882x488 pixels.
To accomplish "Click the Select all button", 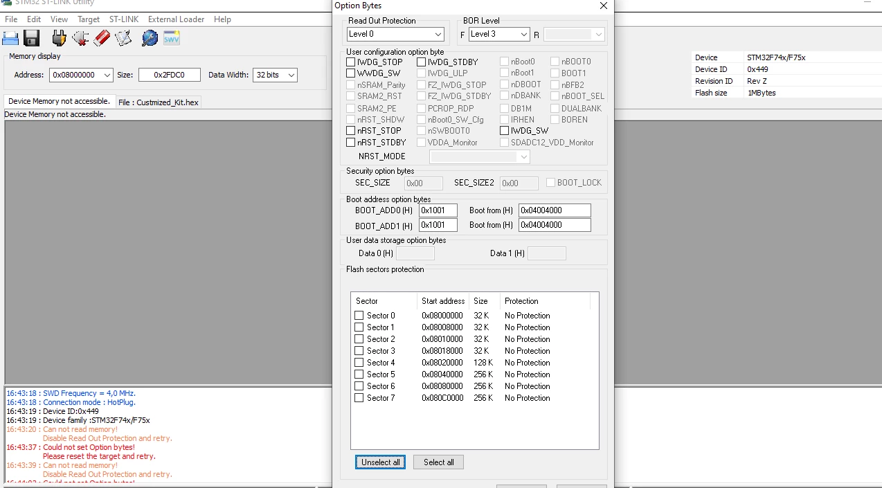I will pos(439,462).
